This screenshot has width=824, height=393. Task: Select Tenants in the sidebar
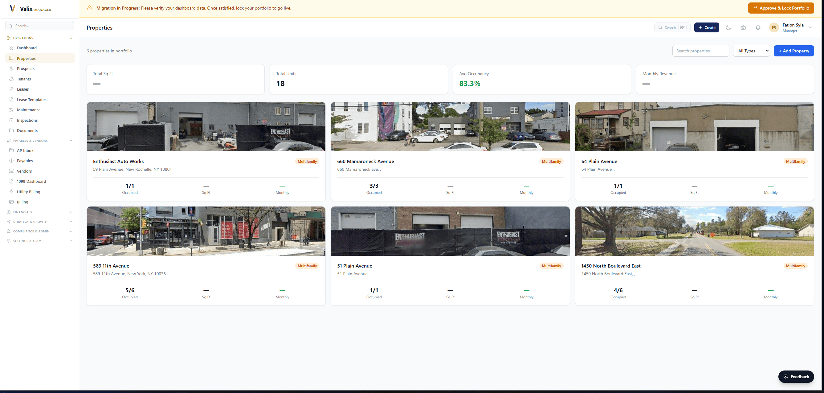tap(24, 79)
